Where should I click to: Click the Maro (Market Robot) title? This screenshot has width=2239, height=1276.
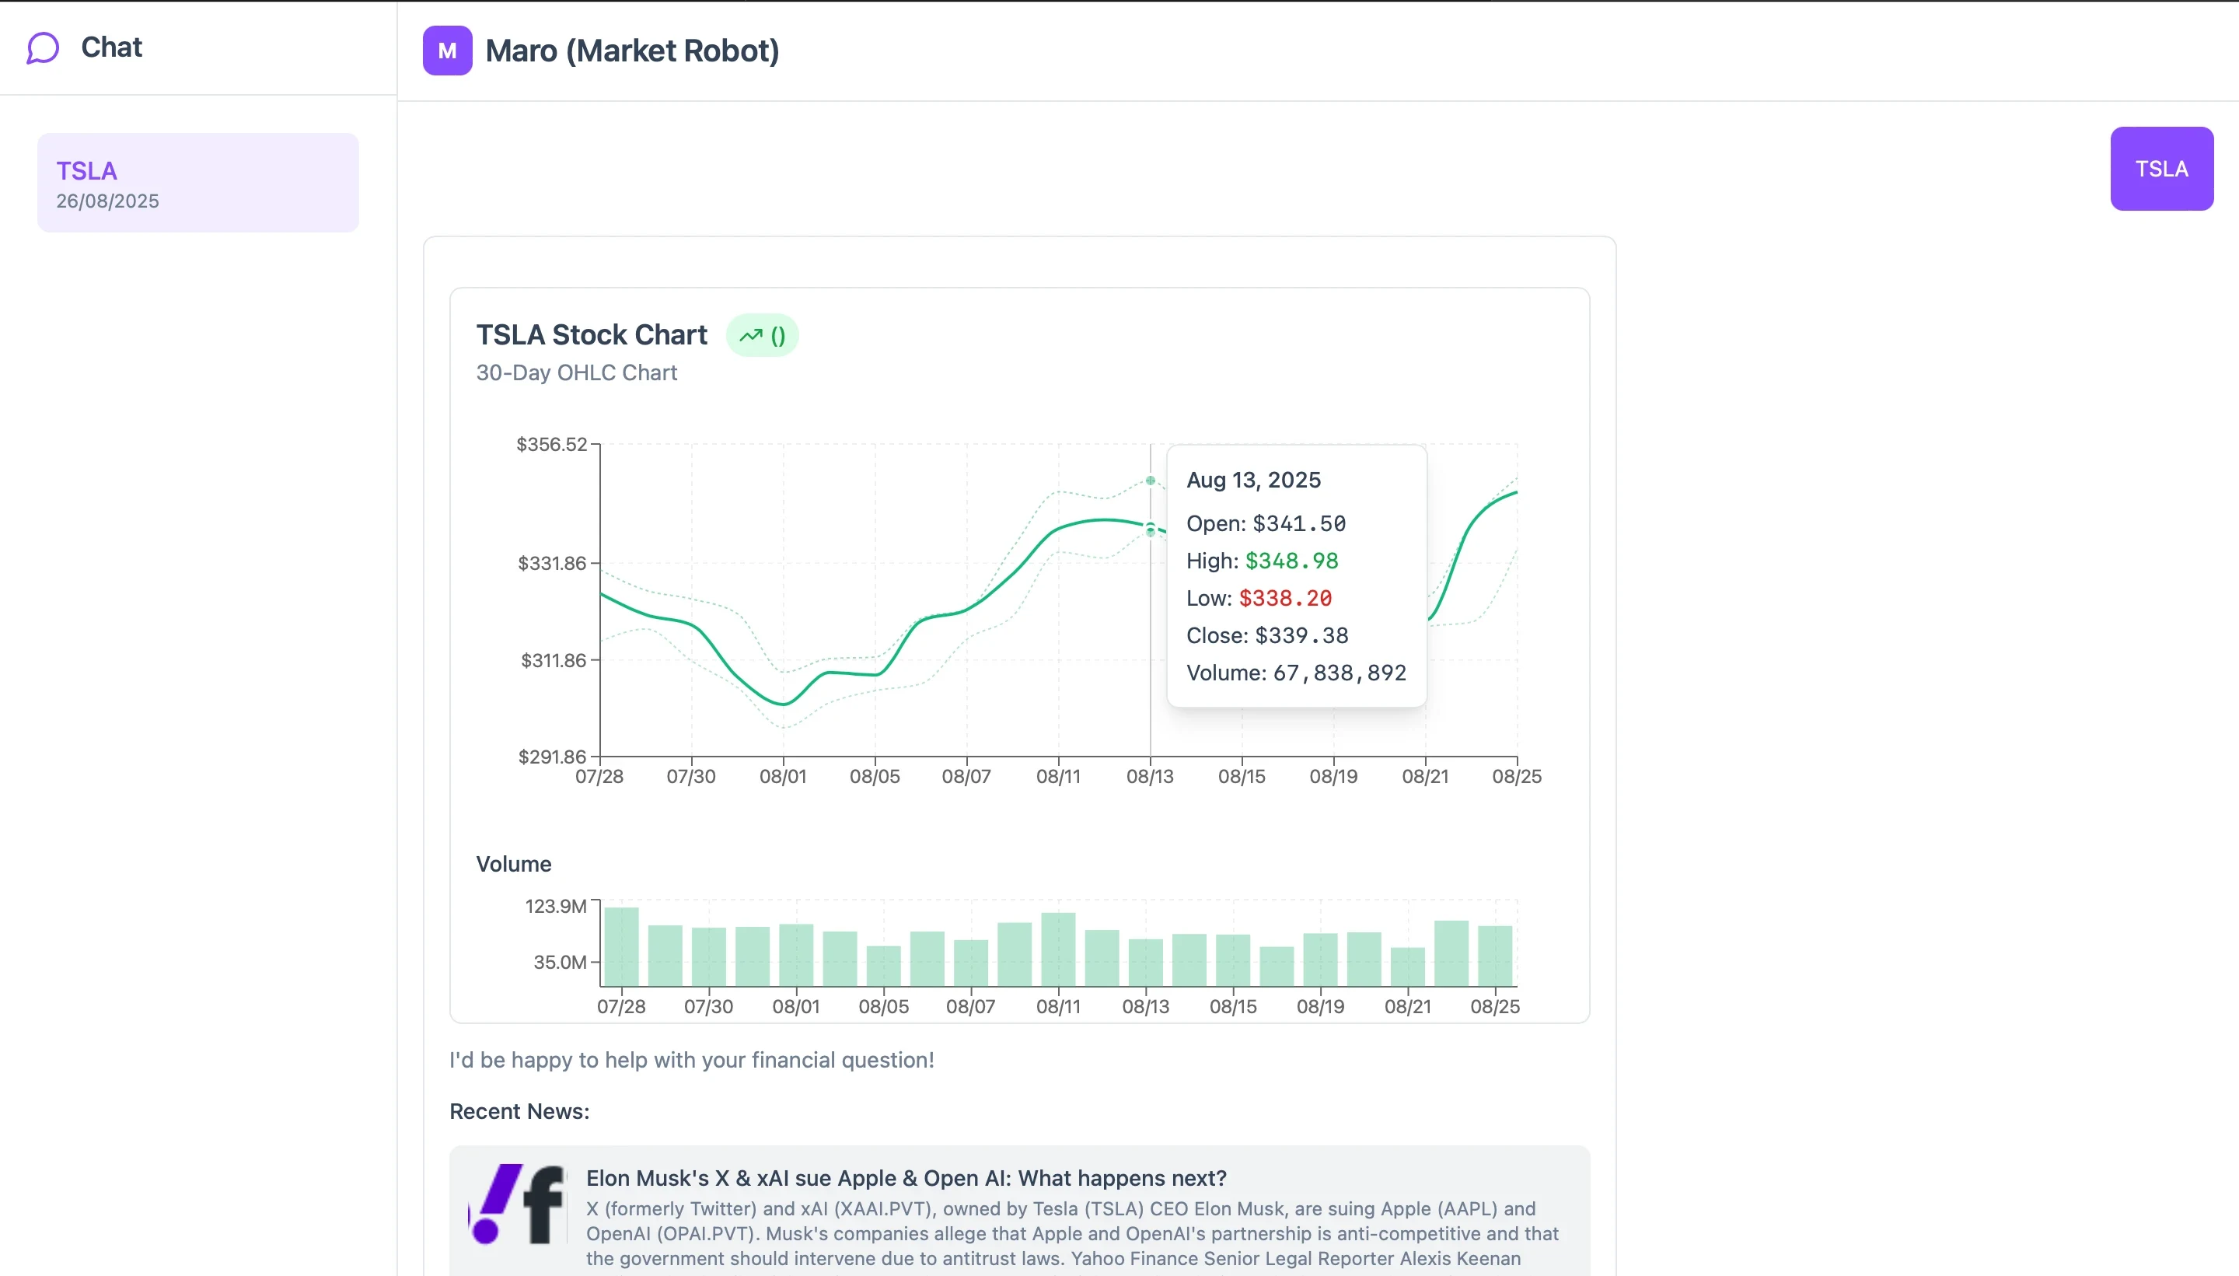click(631, 51)
